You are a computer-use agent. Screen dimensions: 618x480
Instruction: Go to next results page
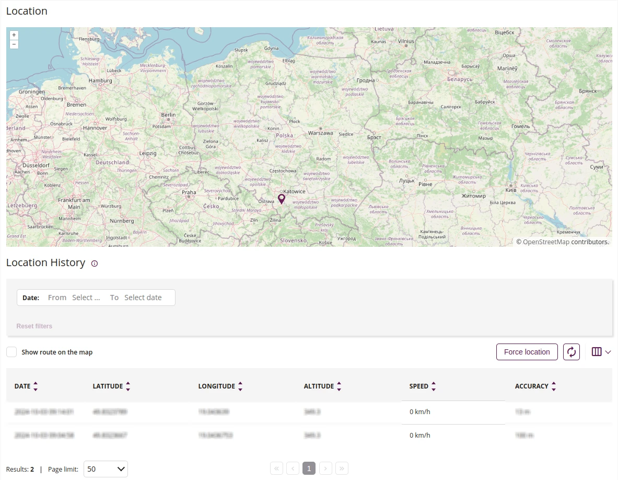tap(325, 468)
